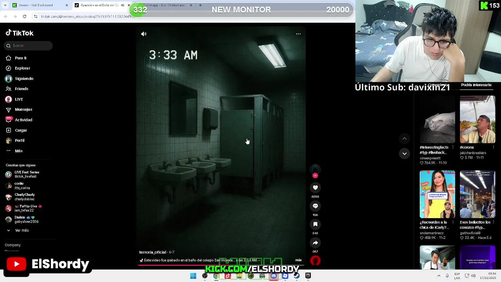This screenshot has width=501, height=282.
Task: Open the spinning sound disc icon
Action: 315,261
